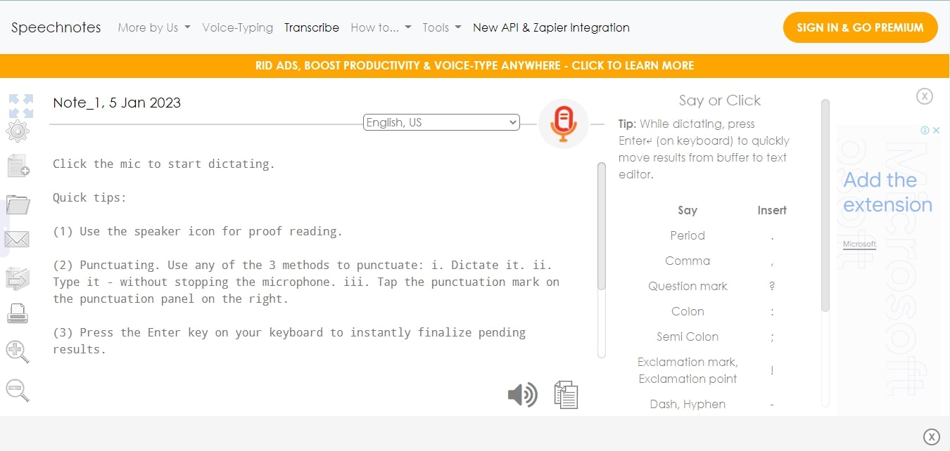The image size is (950, 451).
Task: Open AdChoices info icon on ad
Action: click(926, 130)
